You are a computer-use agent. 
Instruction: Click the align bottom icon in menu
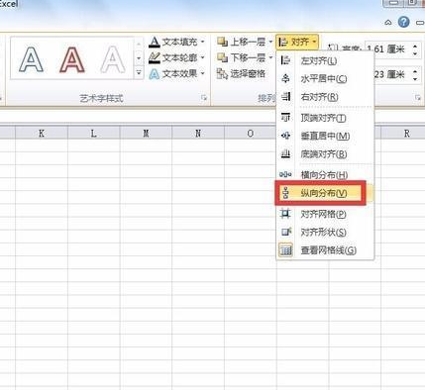coord(285,153)
